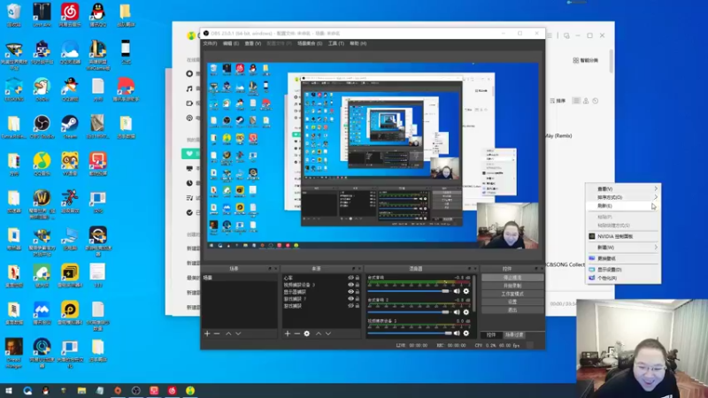Remove selected source with Sources minus icon
708x398 pixels.
(296, 333)
